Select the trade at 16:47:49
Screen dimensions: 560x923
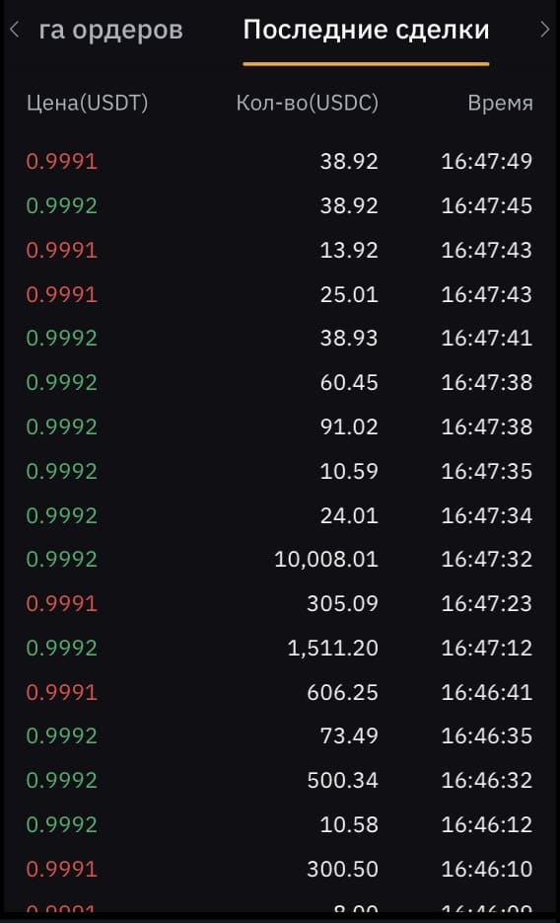point(280,161)
